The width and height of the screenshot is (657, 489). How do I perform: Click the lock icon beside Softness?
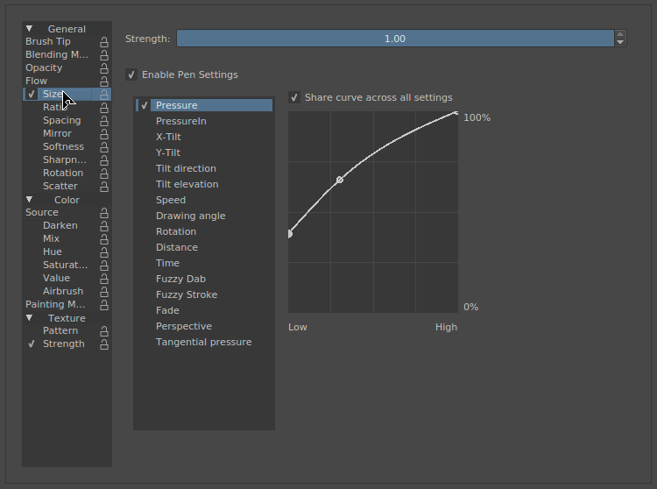point(104,147)
